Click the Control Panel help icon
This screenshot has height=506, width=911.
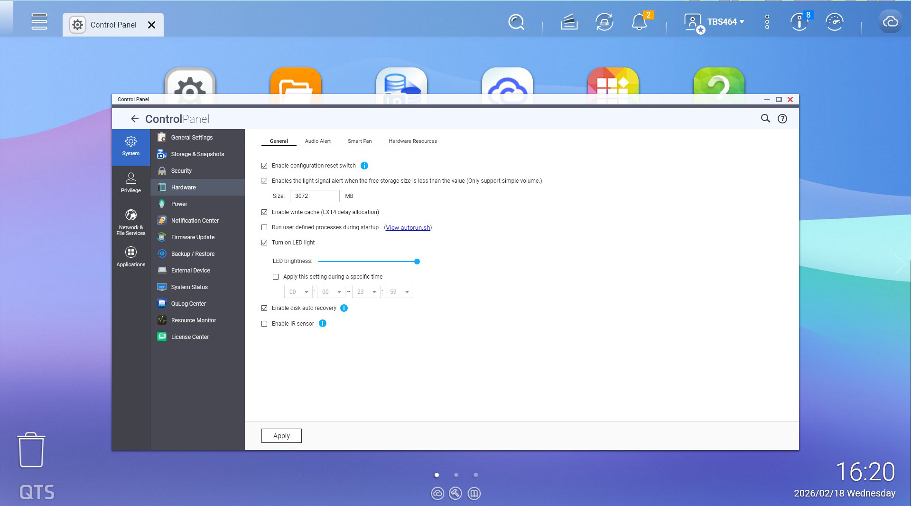[782, 119]
